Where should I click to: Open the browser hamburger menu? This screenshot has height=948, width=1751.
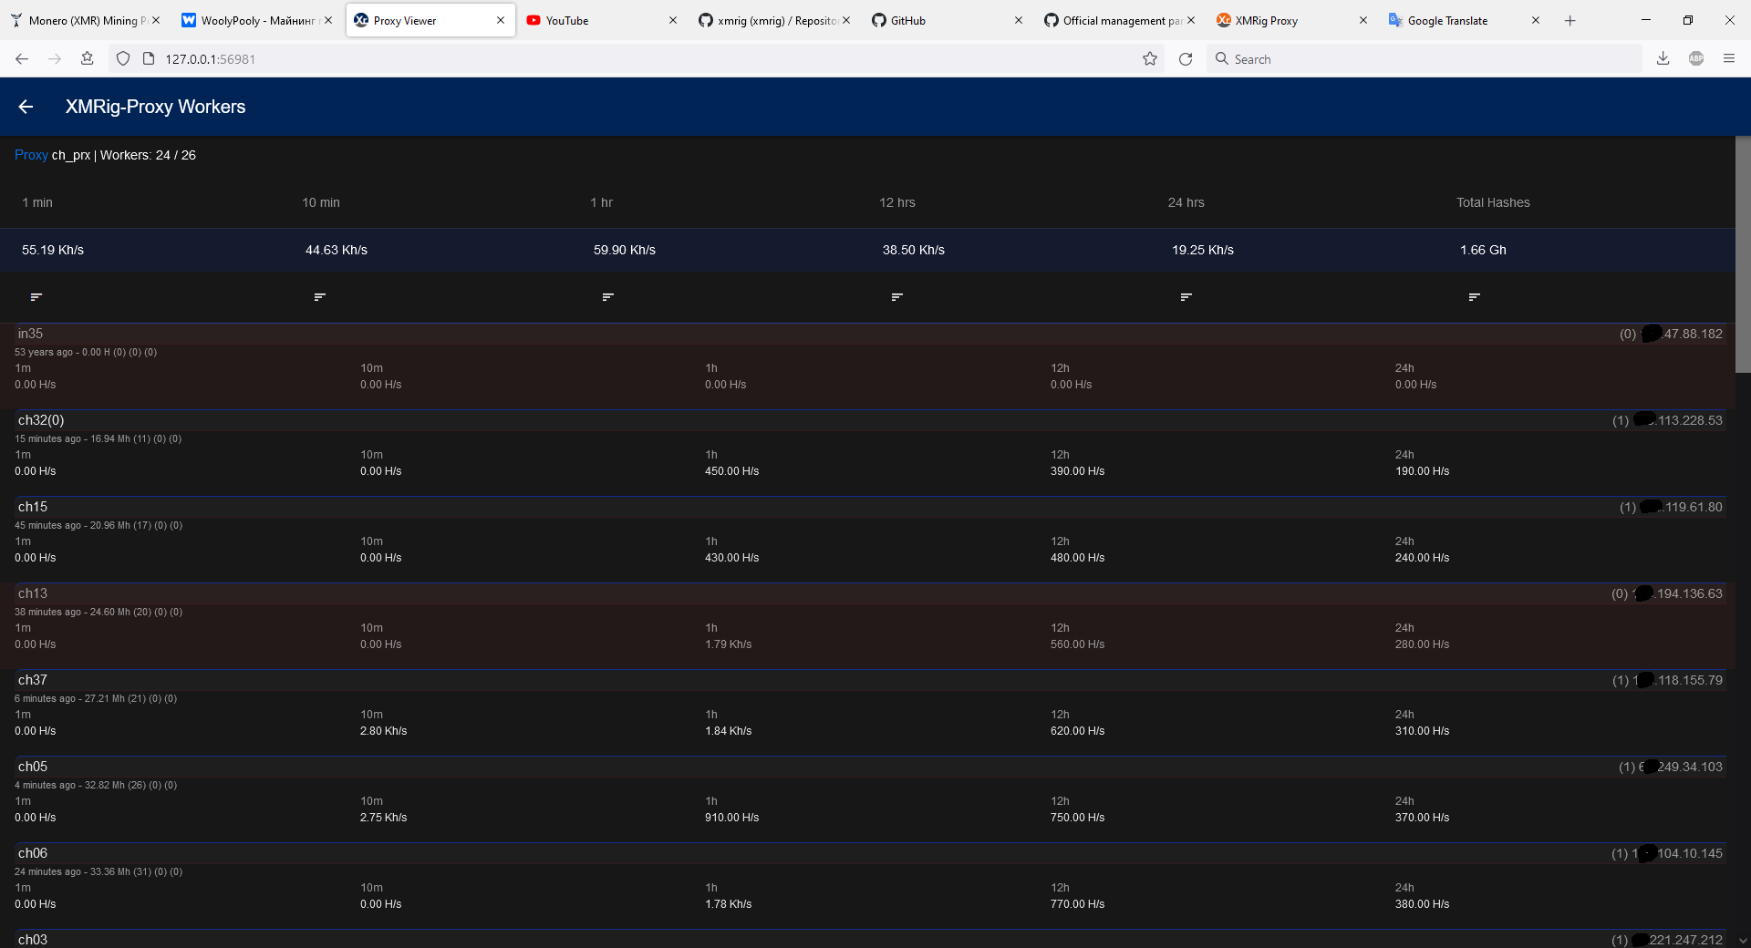pos(1729,58)
